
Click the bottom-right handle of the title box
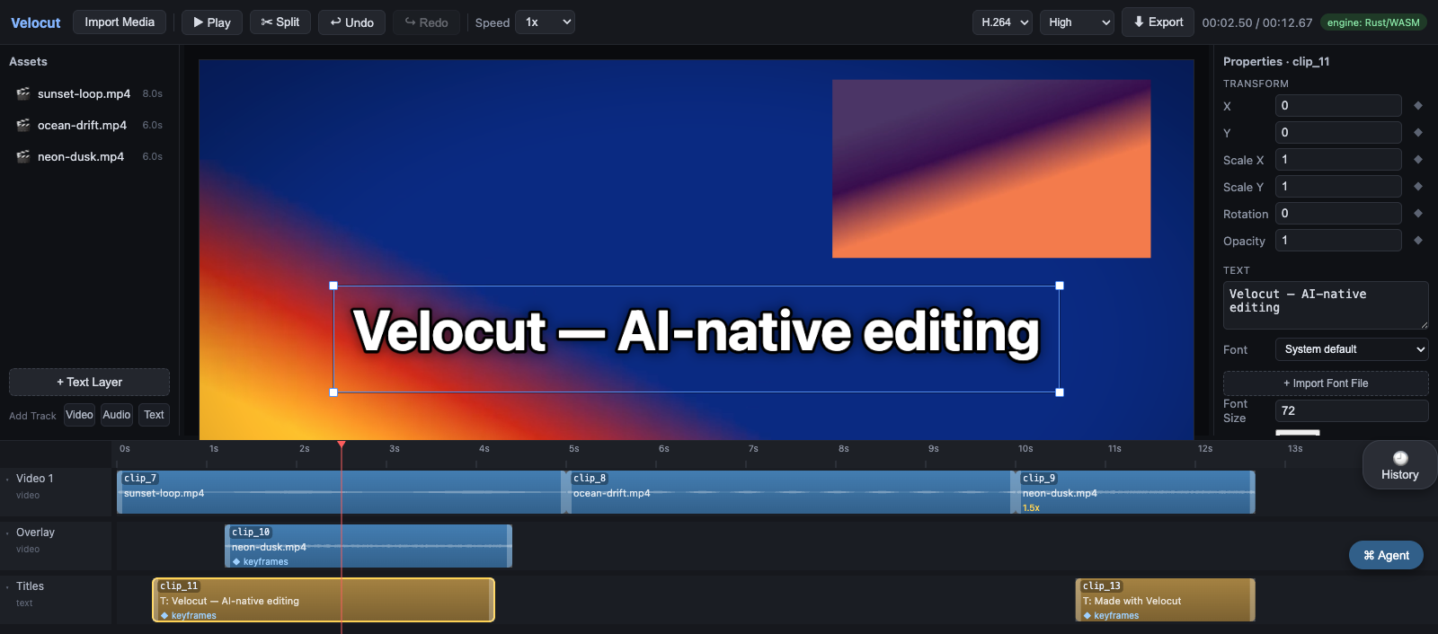point(1060,392)
